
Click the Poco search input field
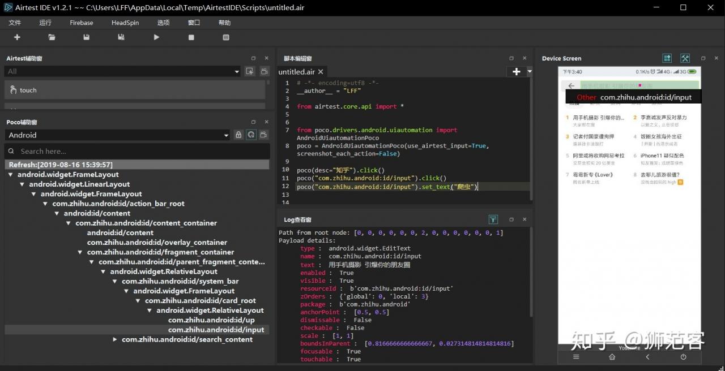137,151
